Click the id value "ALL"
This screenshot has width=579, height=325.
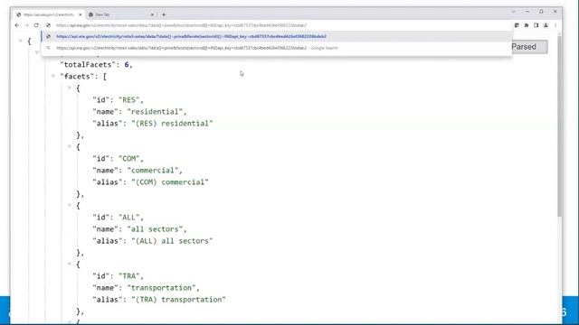(128, 218)
